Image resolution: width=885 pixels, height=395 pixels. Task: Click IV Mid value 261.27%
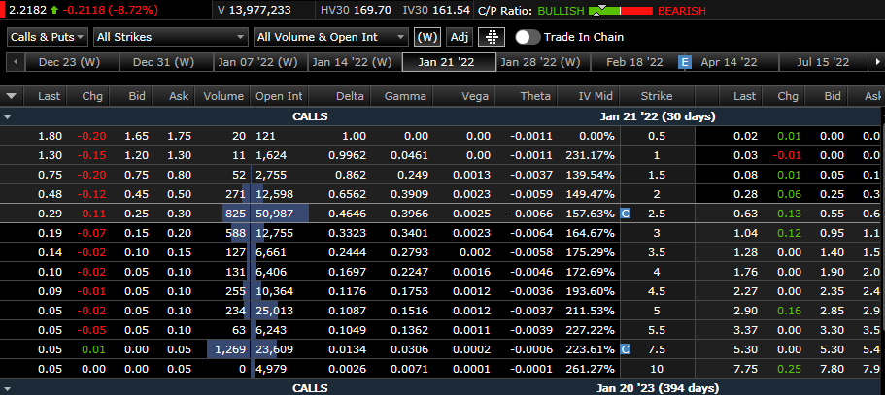(591, 369)
